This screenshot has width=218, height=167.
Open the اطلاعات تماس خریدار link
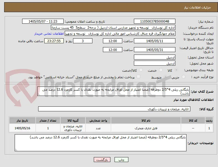coord(49,34)
